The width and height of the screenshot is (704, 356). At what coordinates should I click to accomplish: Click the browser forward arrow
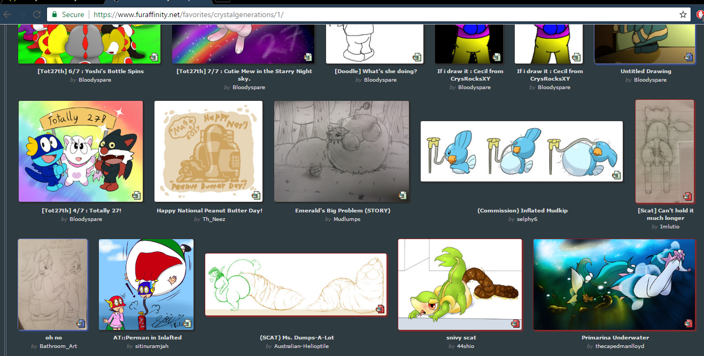point(22,15)
